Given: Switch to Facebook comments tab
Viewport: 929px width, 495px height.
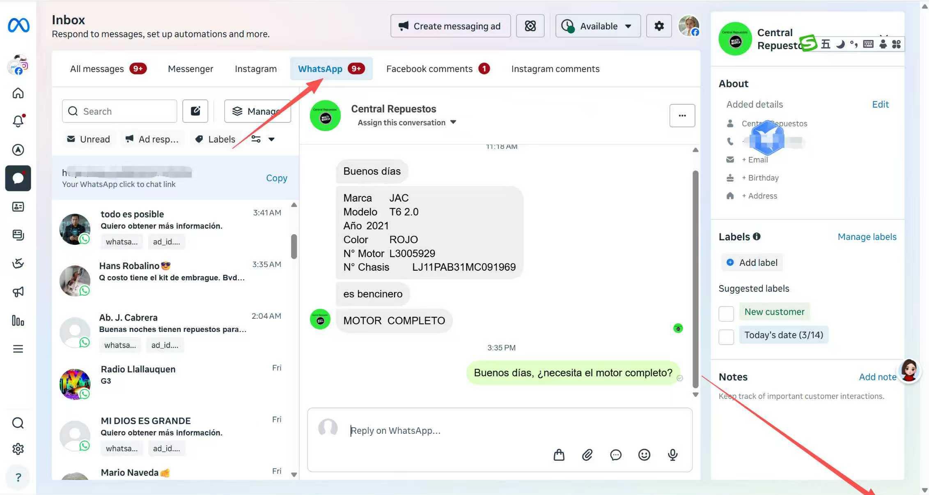Looking at the screenshot, I should pyautogui.click(x=429, y=69).
